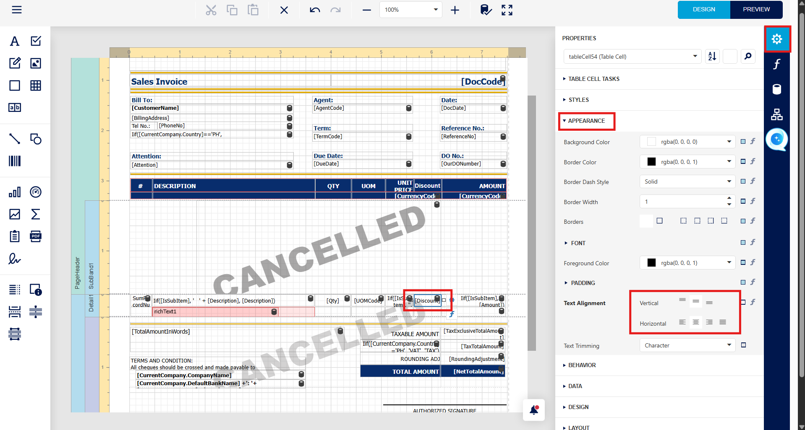The image size is (805, 430).
Task: Select the Label tool in toolbox
Action: tap(15, 41)
